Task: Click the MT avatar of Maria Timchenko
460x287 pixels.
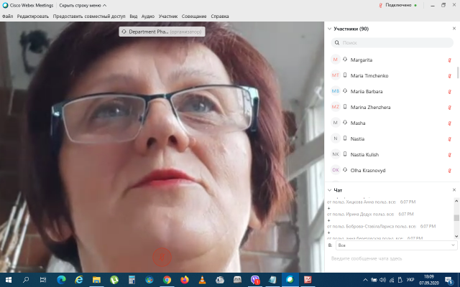Action: tap(336, 75)
